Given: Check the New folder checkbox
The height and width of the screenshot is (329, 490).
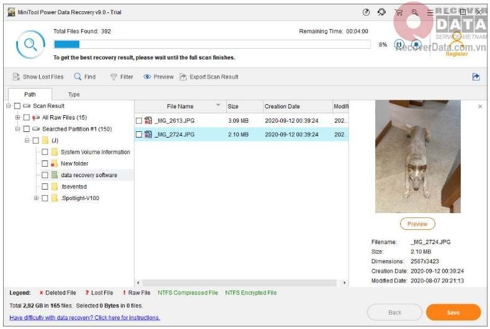Looking at the screenshot, I should (45, 164).
